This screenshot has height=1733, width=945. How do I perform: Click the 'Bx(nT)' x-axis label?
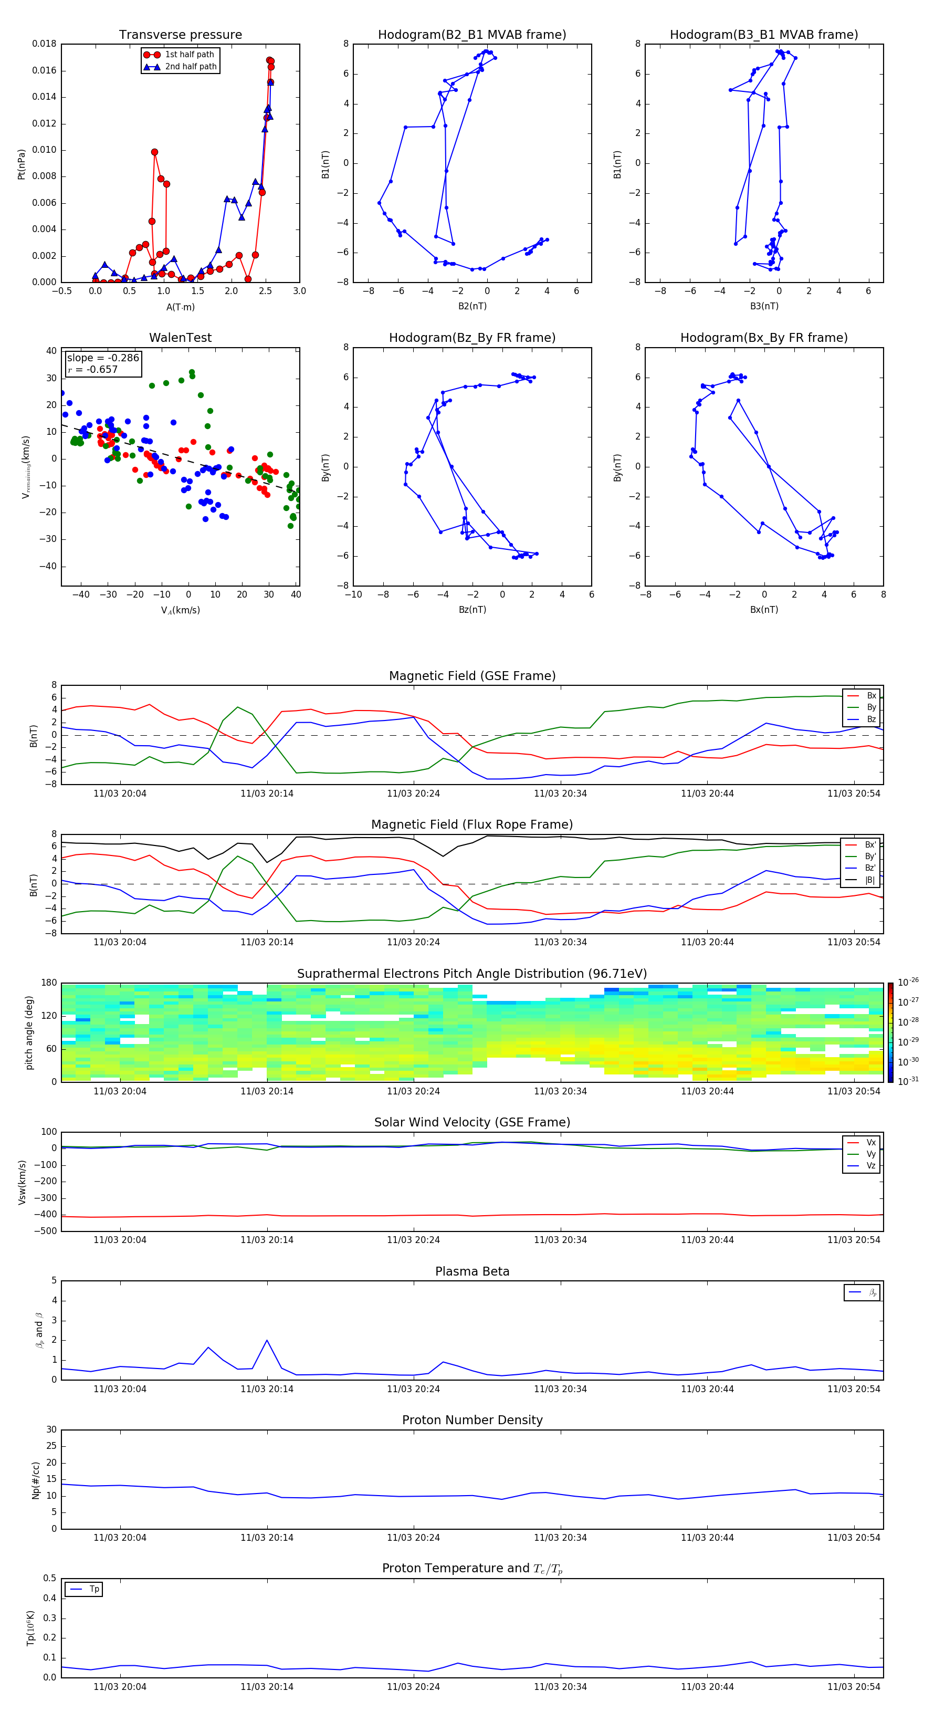764,610
